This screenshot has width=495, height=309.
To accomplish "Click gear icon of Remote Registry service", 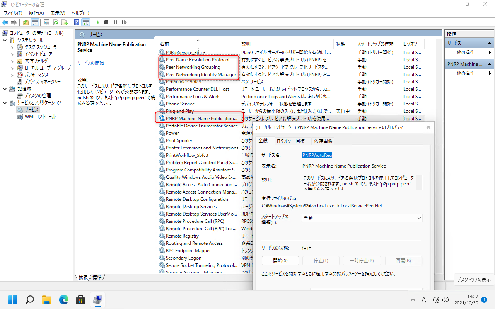I will 162,236.
